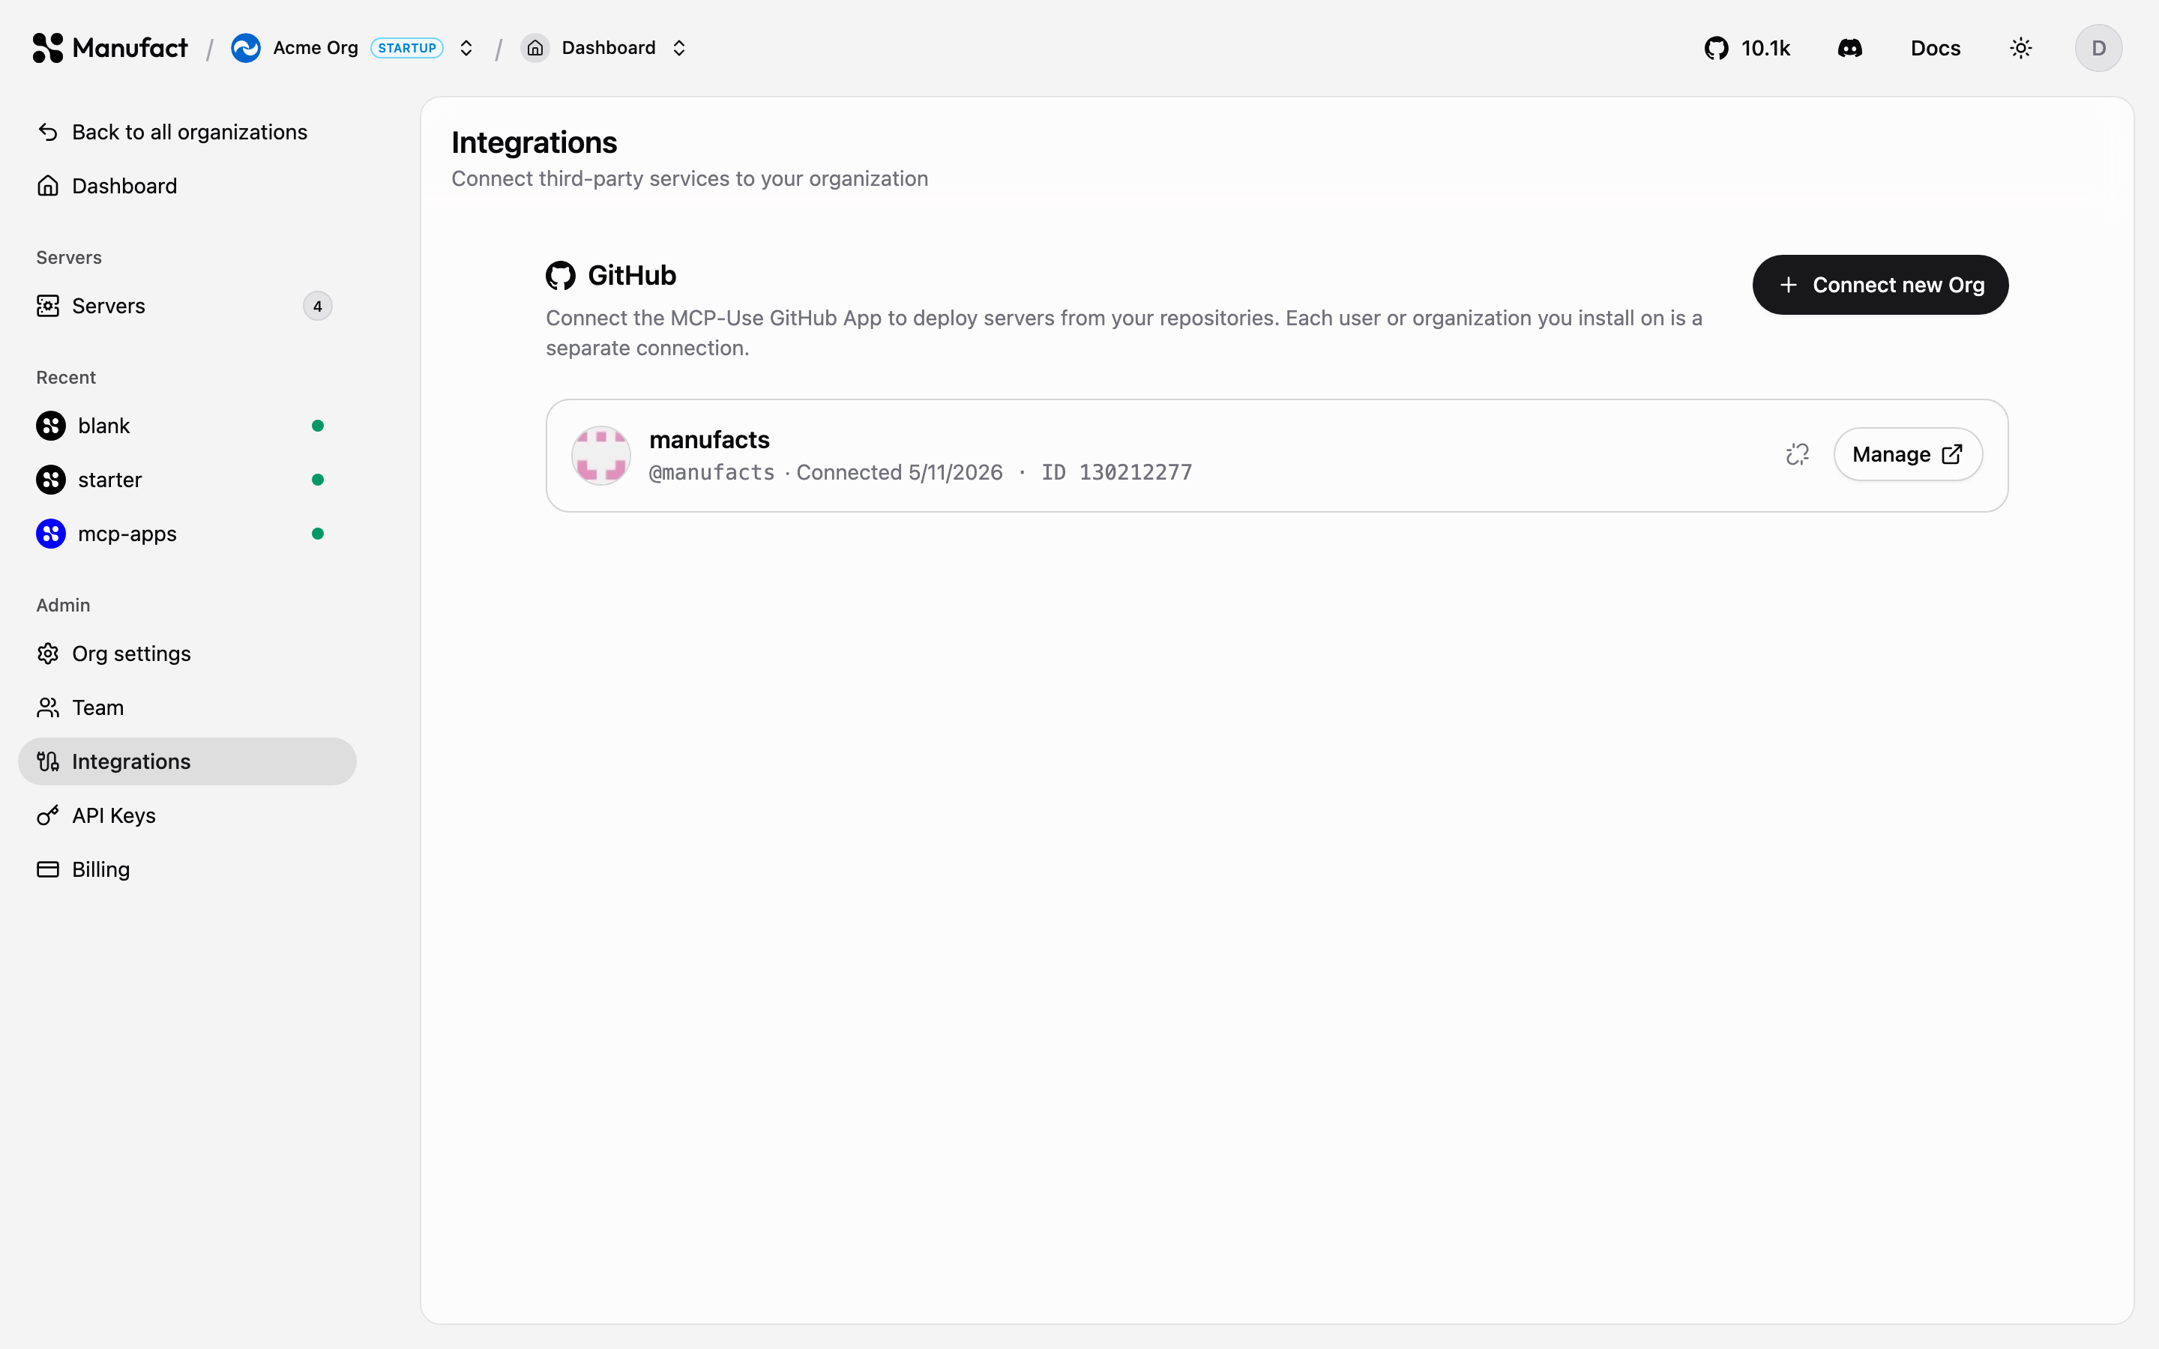Click the starter server icon
Viewport: 2159px width, 1349px height.
(51, 480)
